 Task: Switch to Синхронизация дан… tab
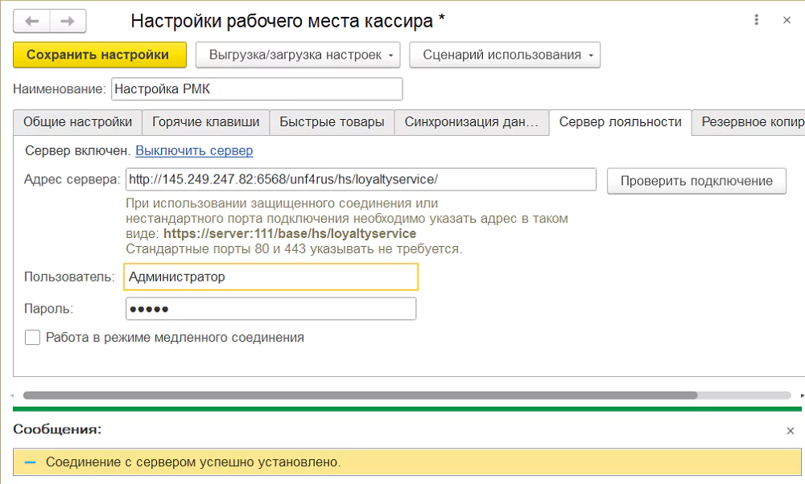471,122
